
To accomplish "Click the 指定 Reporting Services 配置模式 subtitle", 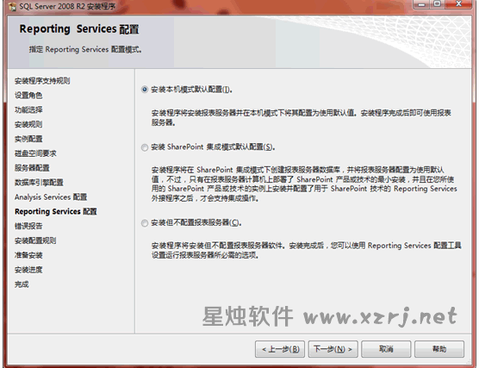I will pos(85,49).
